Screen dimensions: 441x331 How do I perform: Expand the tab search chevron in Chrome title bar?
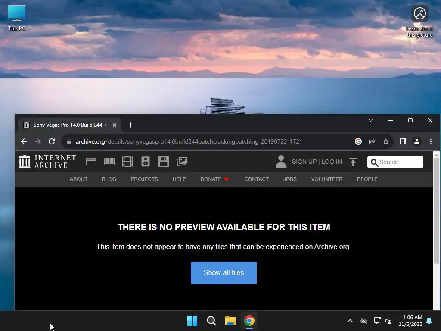pos(371,120)
